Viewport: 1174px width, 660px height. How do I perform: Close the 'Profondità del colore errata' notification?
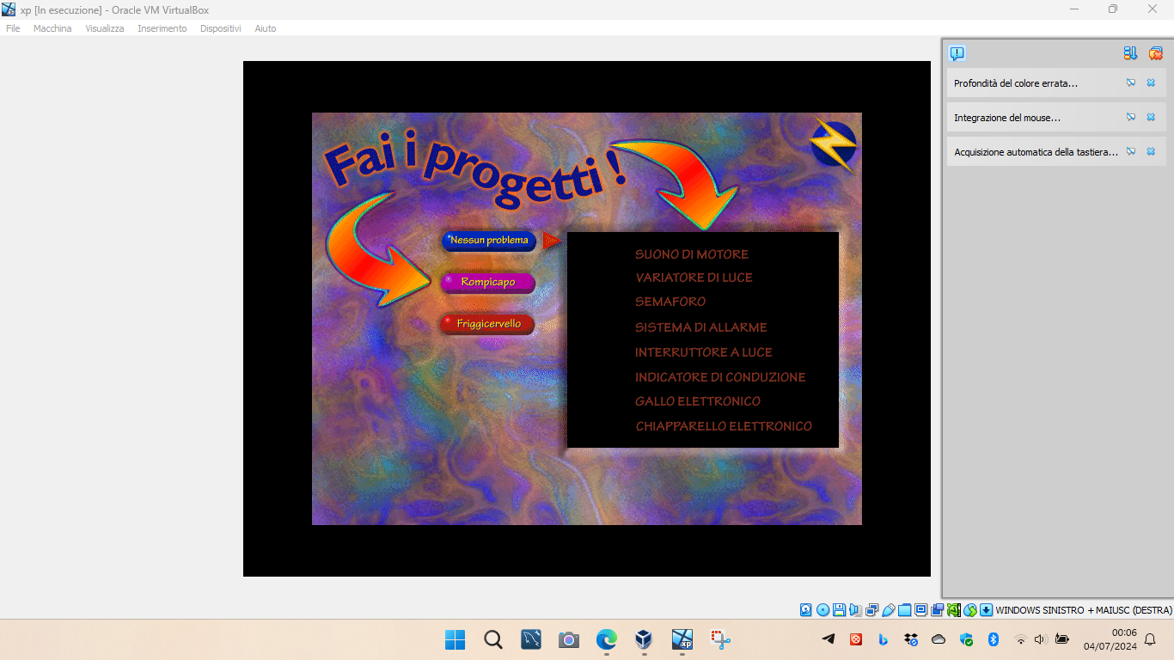[1151, 82]
